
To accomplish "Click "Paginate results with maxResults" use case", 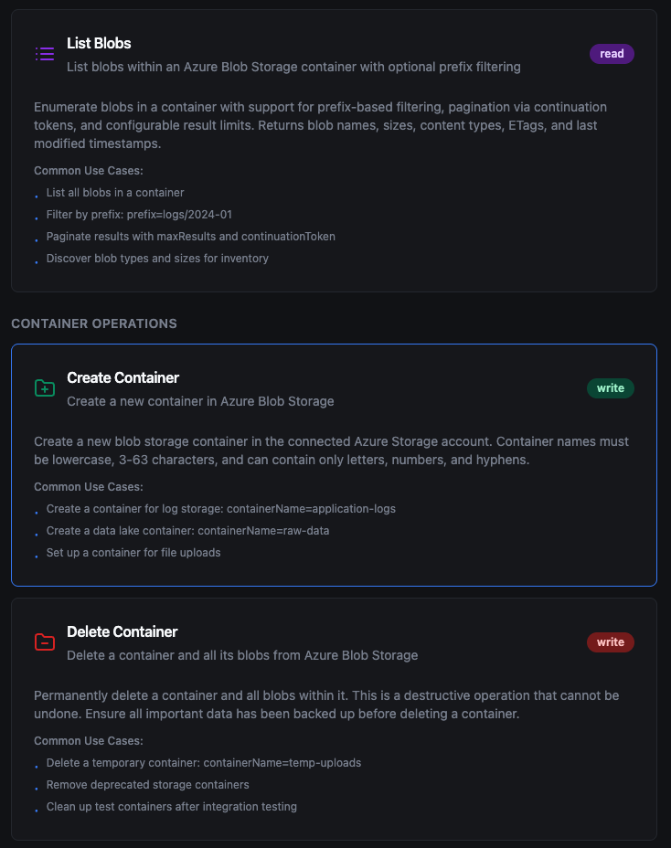I will point(190,237).
